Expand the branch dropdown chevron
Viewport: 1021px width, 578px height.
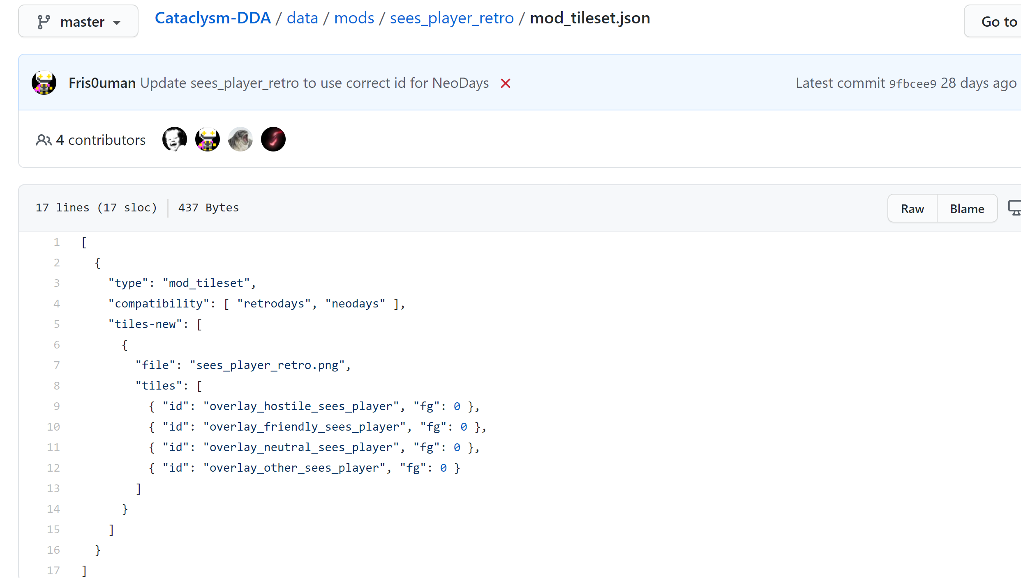(117, 22)
